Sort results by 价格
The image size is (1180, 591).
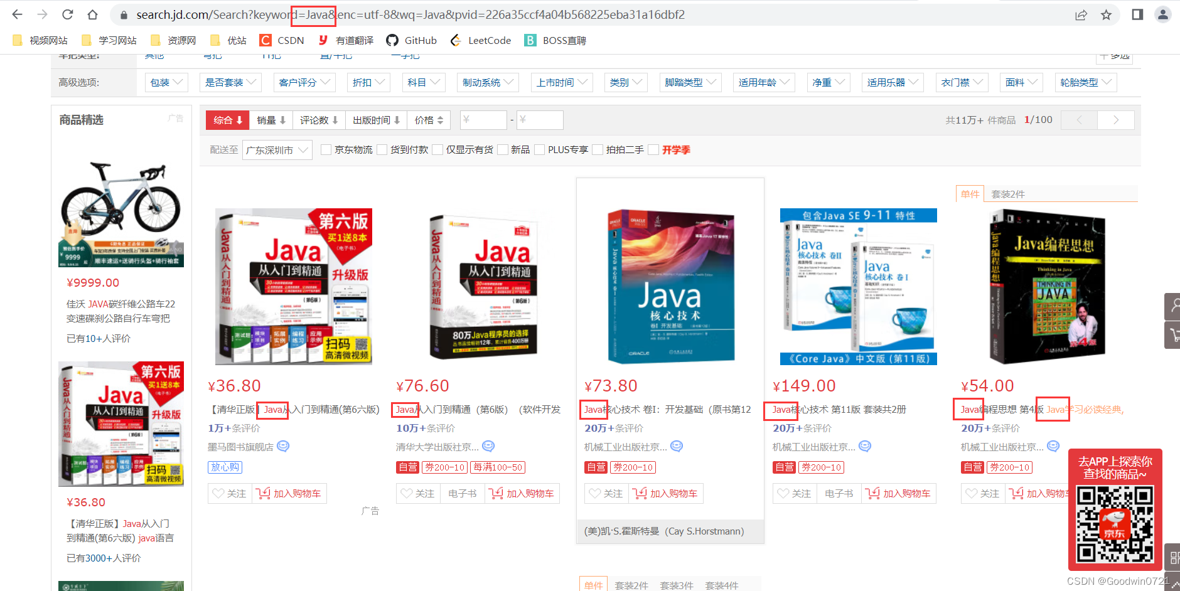pyautogui.click(x=429, y=120)
